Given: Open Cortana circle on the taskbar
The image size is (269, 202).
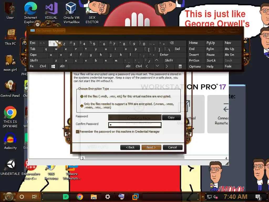Looking at the screenshot, I should 22,197.
